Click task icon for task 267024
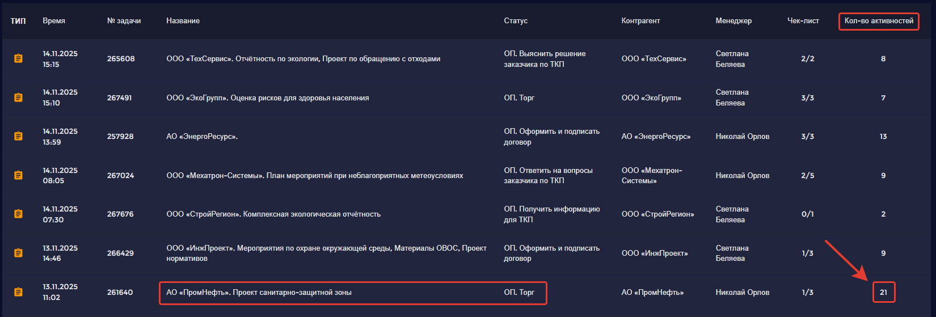The width and height of the screenshot is (936, 317). [x=18, y=175]
